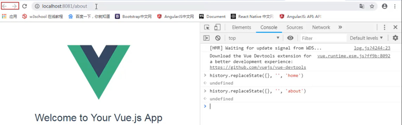
Task: Open the log.js?4244:23 source link
Action: click(x=372, y=48)
